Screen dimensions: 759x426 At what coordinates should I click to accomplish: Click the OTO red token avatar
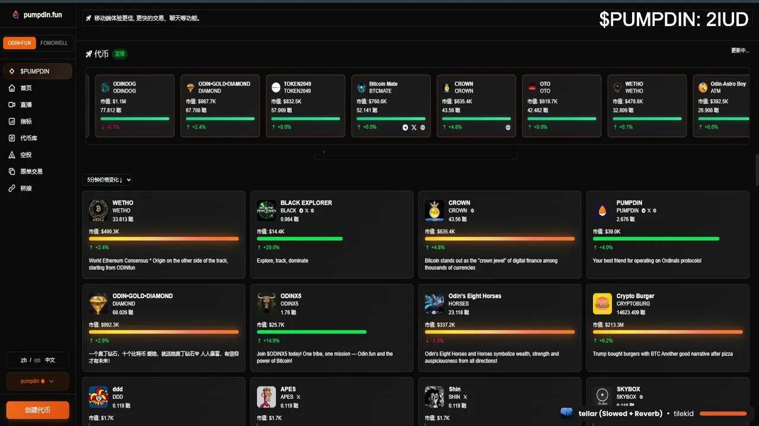[x=532, y=88]
